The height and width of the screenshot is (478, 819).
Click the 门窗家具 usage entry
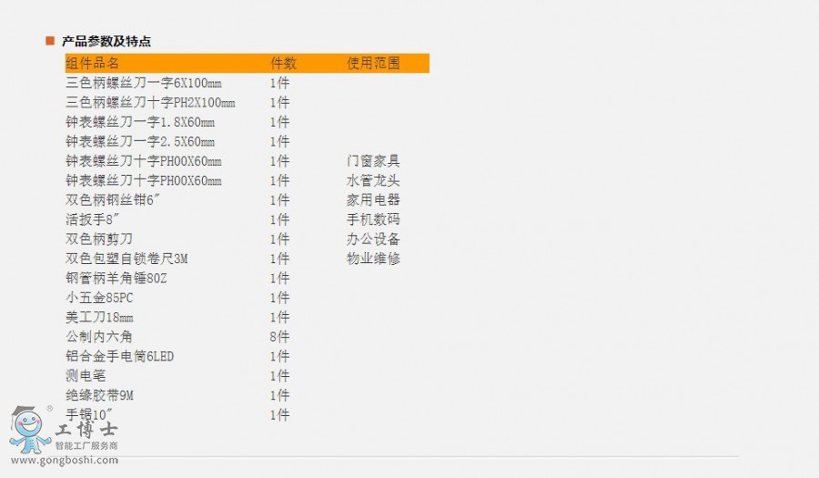373,161
